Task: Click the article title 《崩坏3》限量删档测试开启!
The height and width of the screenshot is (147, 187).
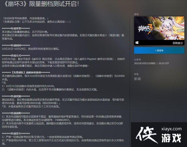Action: coord(42,4)
